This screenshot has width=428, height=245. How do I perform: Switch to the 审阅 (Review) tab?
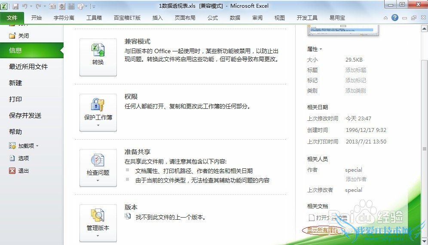257,18
